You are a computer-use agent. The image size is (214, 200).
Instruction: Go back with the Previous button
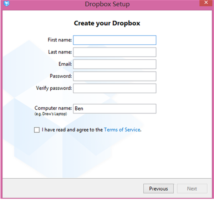click(x=158, y=189)
